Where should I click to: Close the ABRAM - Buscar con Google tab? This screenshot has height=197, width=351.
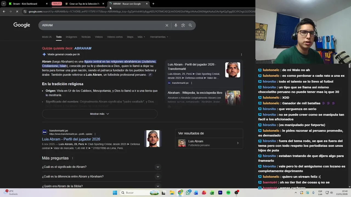[147, 4]
